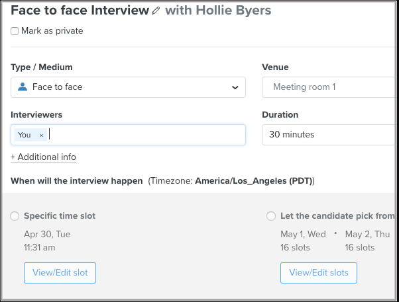Click the Face to face Interview title text
The width and height of the screenshot is (399, 302).
tap(80, 11)
